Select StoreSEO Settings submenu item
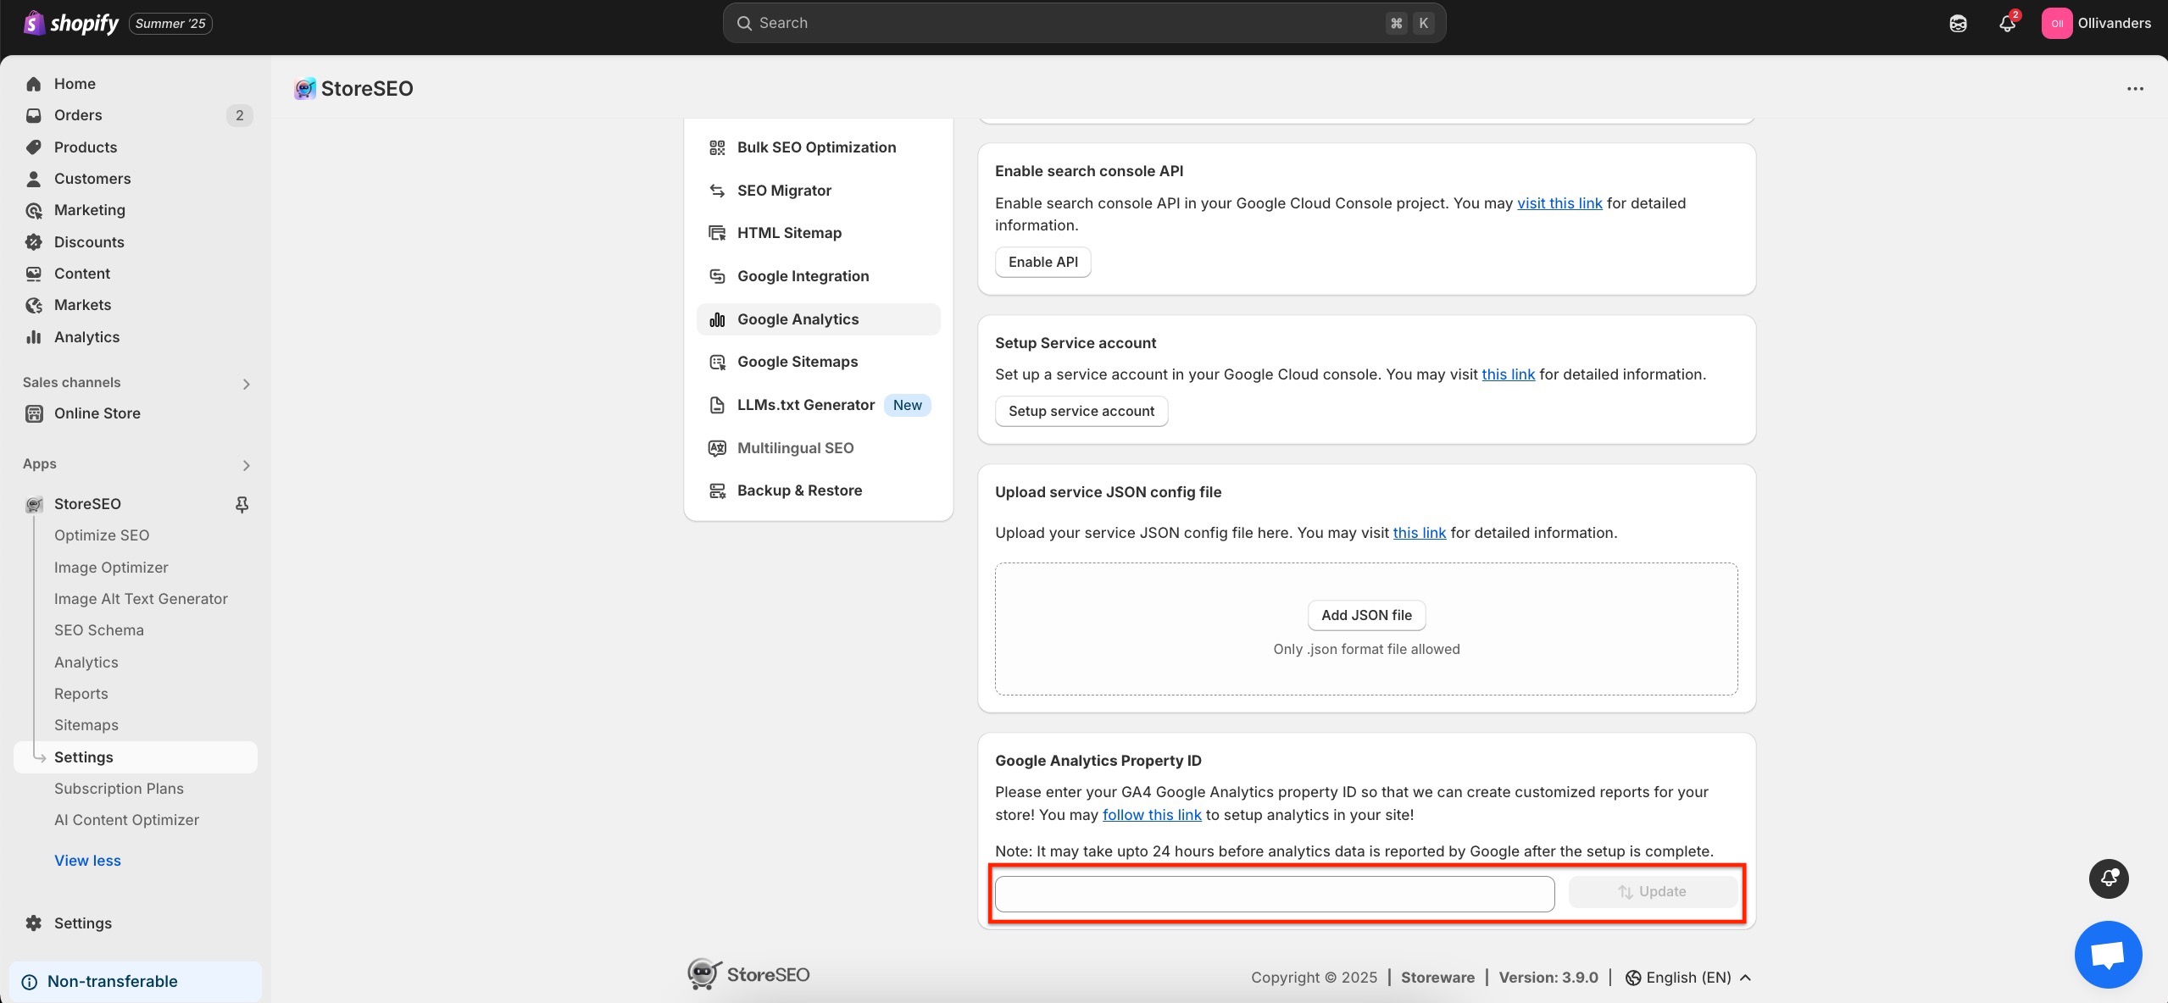Viewport: 2168px width, 1003px height. (136, 757)
